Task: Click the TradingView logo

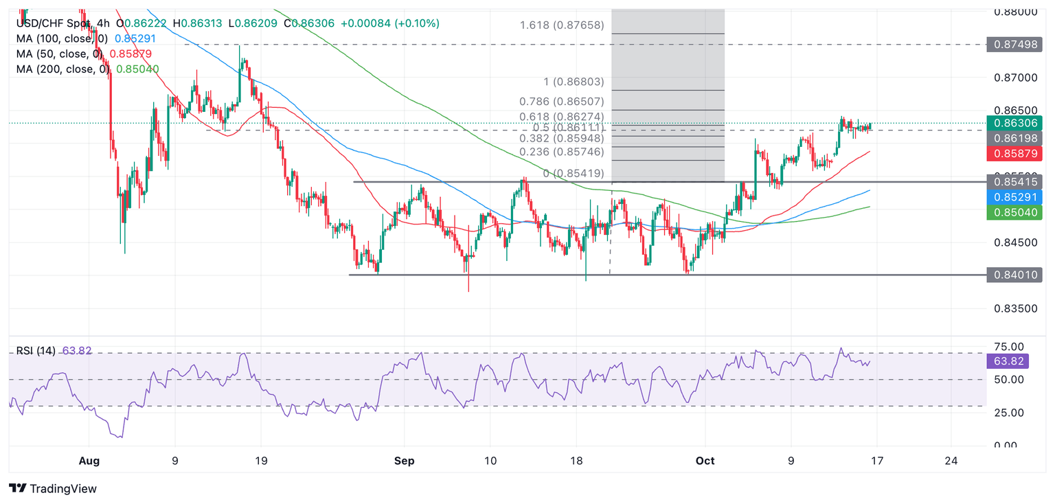Action: click(53, 489)
